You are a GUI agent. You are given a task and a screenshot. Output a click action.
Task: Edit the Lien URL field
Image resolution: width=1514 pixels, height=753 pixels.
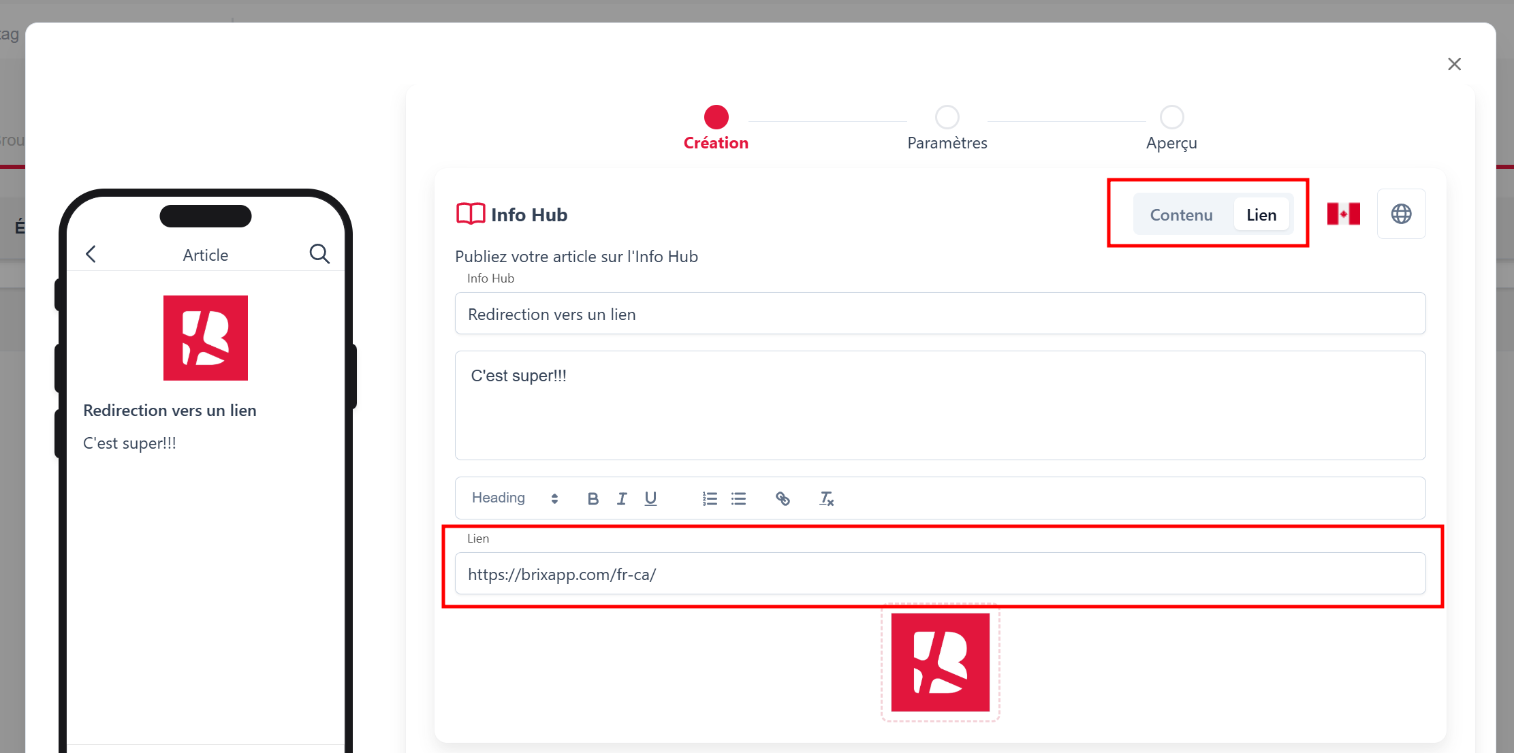pos(940,574)
